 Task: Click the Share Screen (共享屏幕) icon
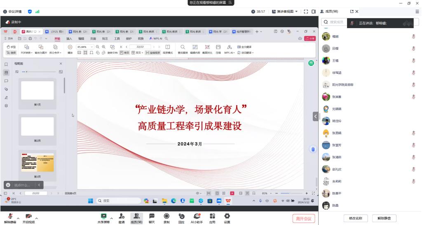click(x=103, y=216)
